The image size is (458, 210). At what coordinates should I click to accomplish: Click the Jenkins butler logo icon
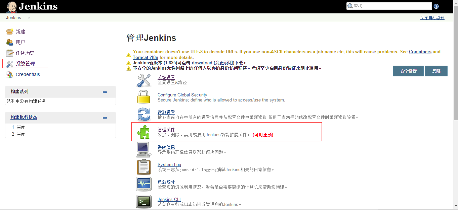coord(11,7)
